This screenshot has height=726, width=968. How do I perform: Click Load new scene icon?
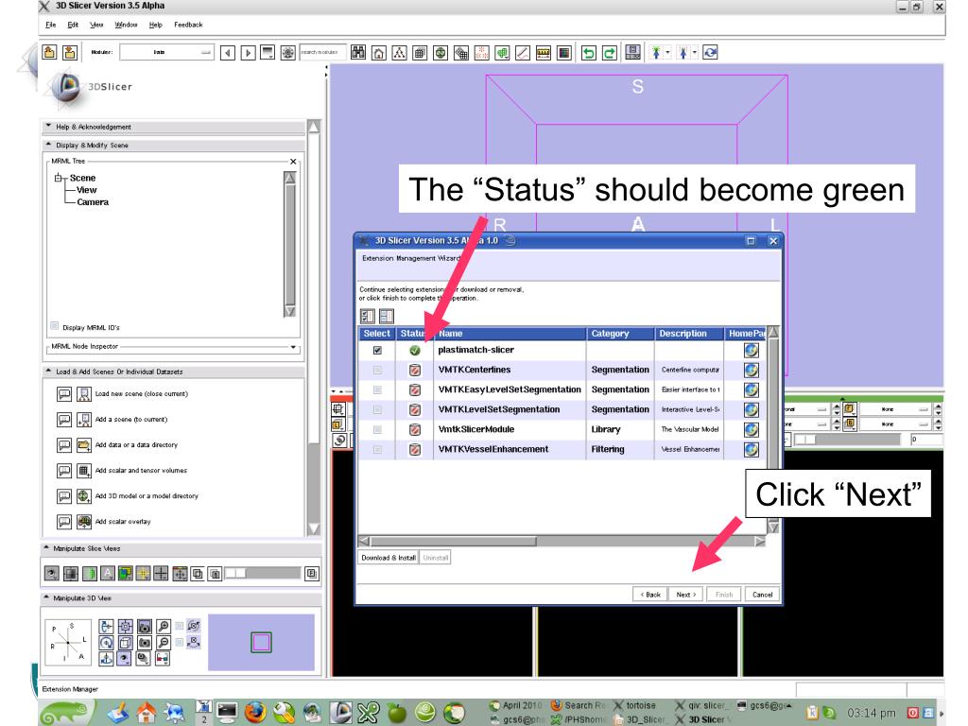tap(84, 394)
